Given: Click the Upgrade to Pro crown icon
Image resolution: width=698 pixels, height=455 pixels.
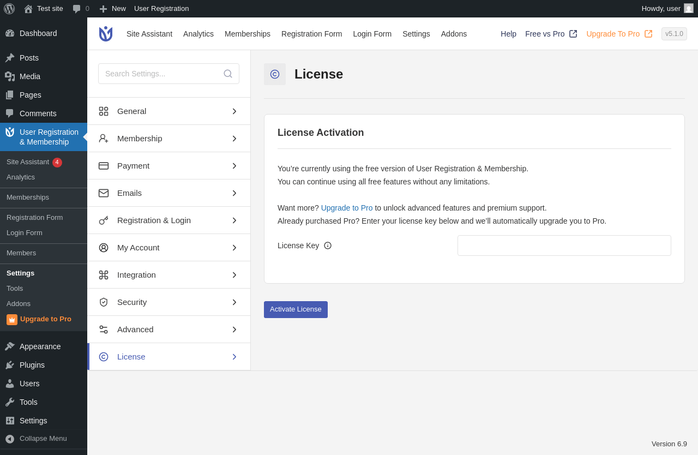Looking at the screenshot, I should click(x=12, y=320).
